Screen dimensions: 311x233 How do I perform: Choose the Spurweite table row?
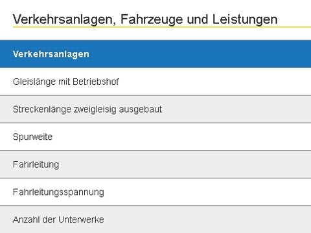pos(155,137)
